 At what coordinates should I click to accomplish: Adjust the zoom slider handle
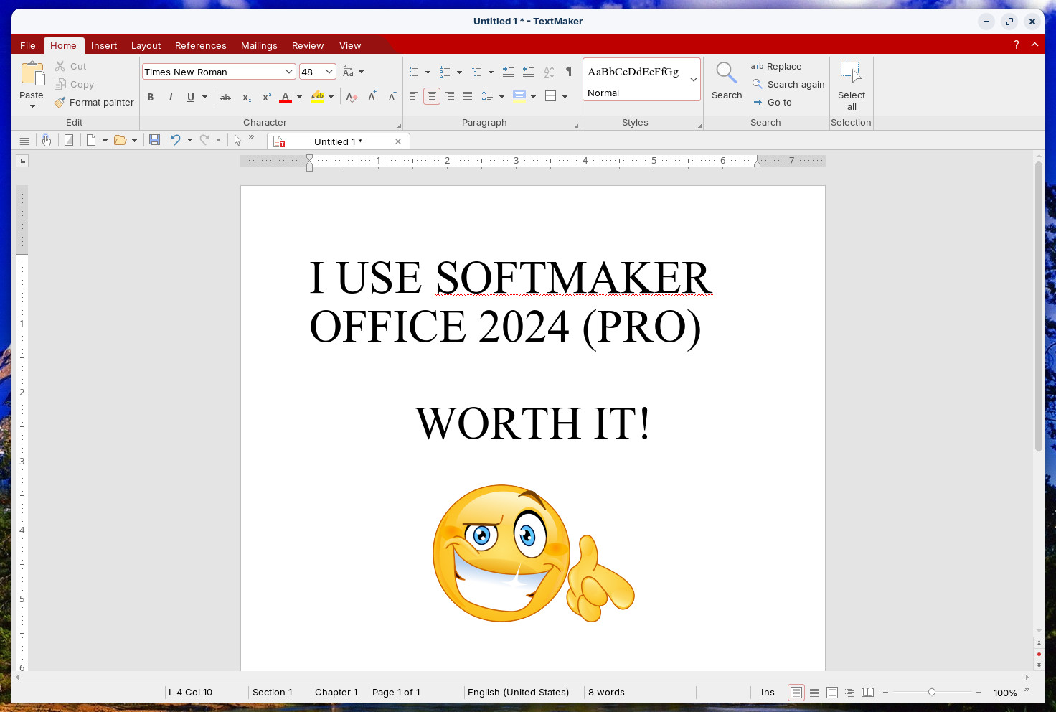pyautogui.click(x=932, y=692)
